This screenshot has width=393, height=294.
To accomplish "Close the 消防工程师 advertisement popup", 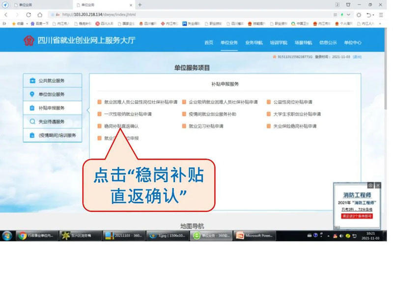I will coord(378,185).
